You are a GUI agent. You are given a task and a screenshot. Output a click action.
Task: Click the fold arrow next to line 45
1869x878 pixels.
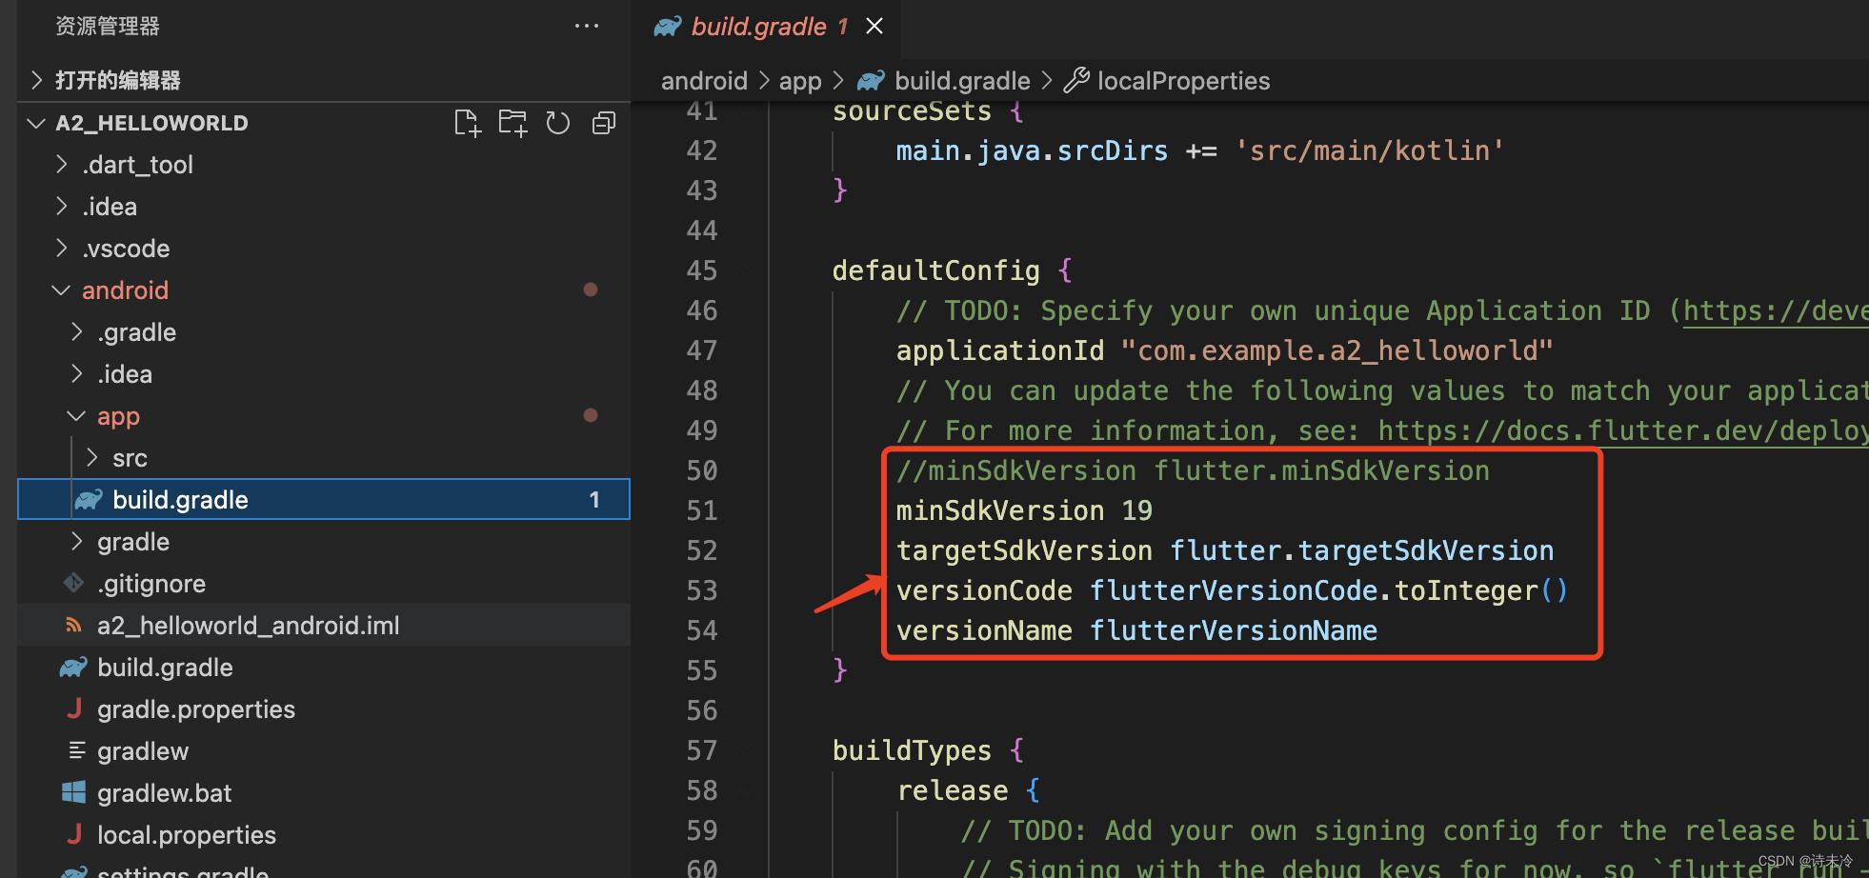748,271
